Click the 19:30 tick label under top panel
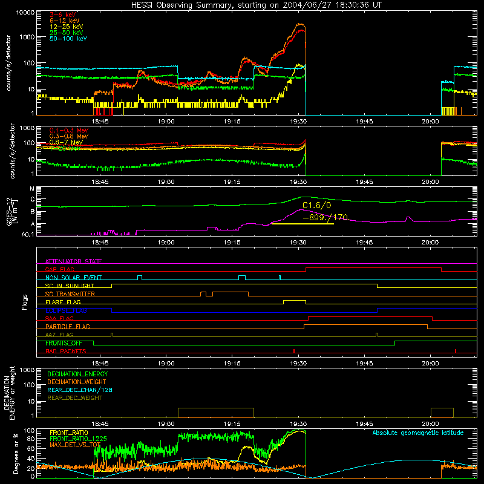484x484 pixels. 298,122
